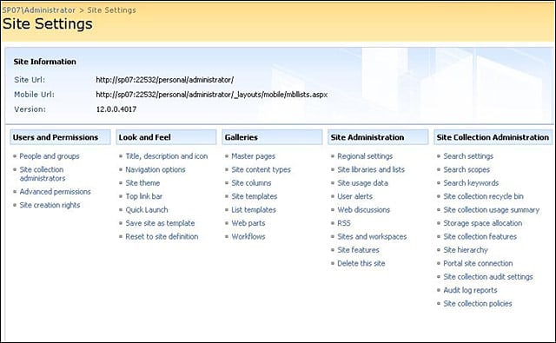The width and height of the screenshot is (556, 343).
Task: Click the Site Url value text
Action: click(164, 80)
